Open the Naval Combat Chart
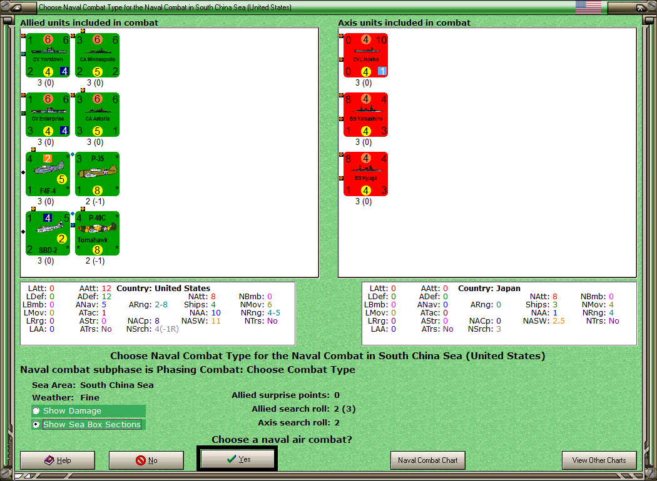The width and height of the screenshot is (657, 481). pyautogui.click(x=428, y=460)
